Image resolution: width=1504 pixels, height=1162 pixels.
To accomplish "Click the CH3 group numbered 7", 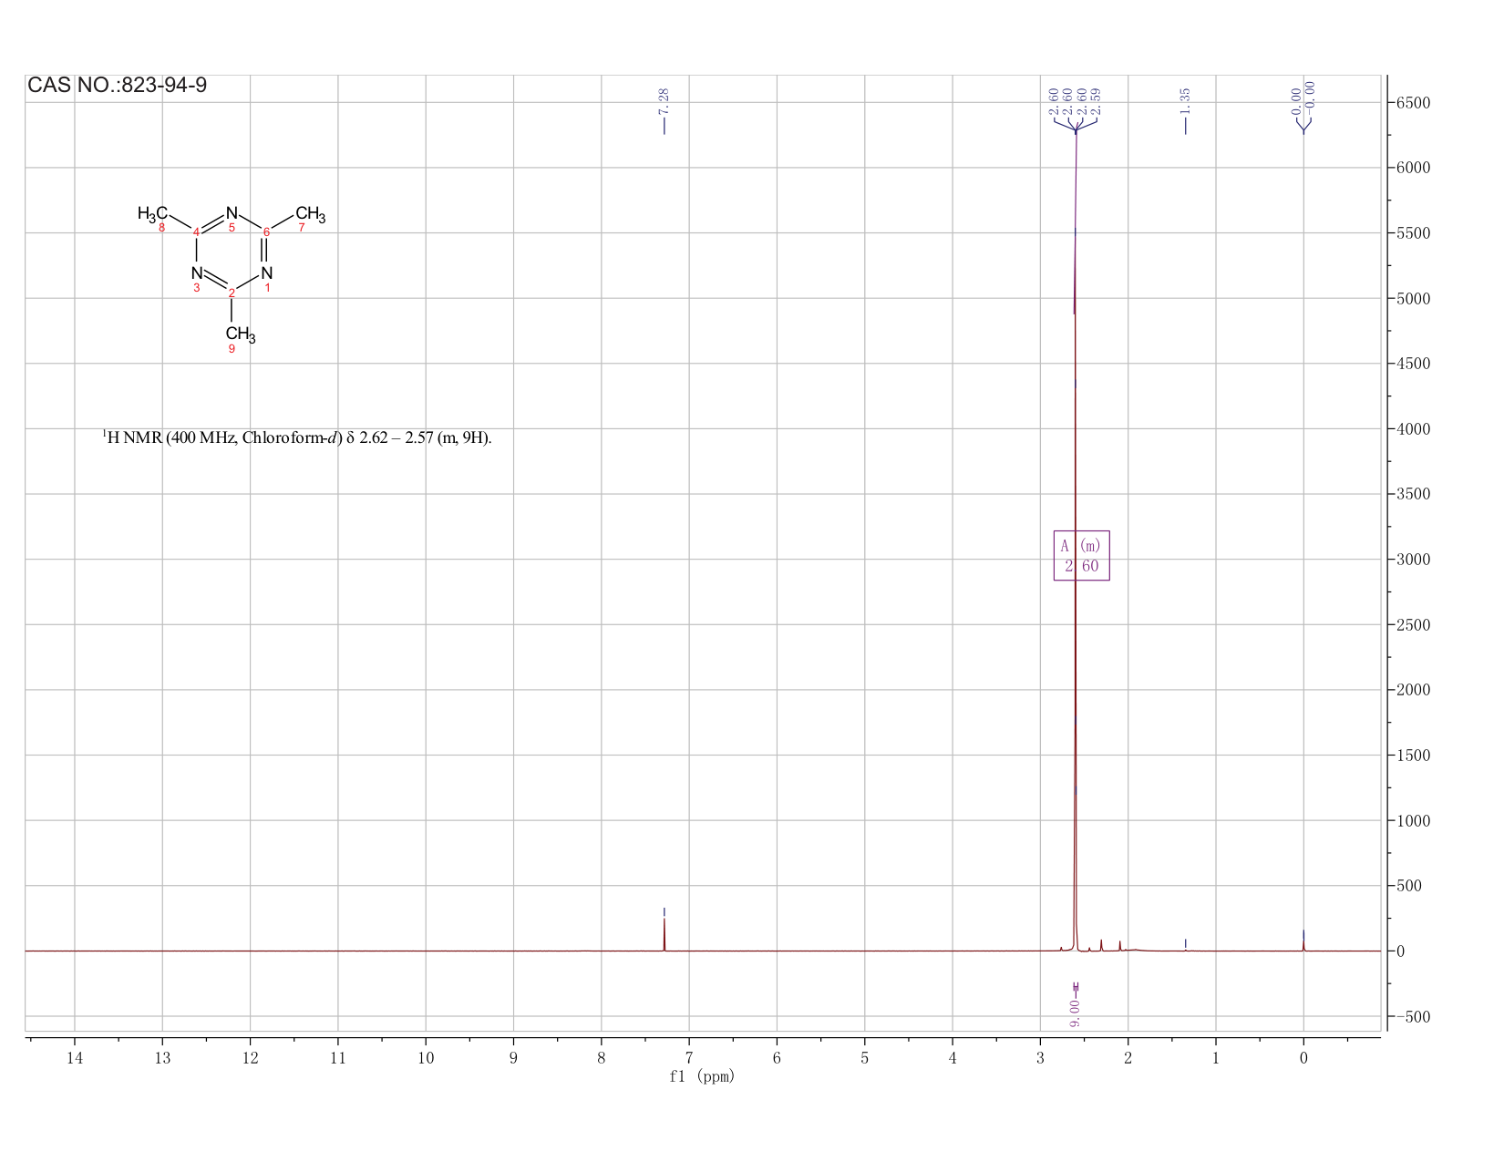I will [310, 216].
